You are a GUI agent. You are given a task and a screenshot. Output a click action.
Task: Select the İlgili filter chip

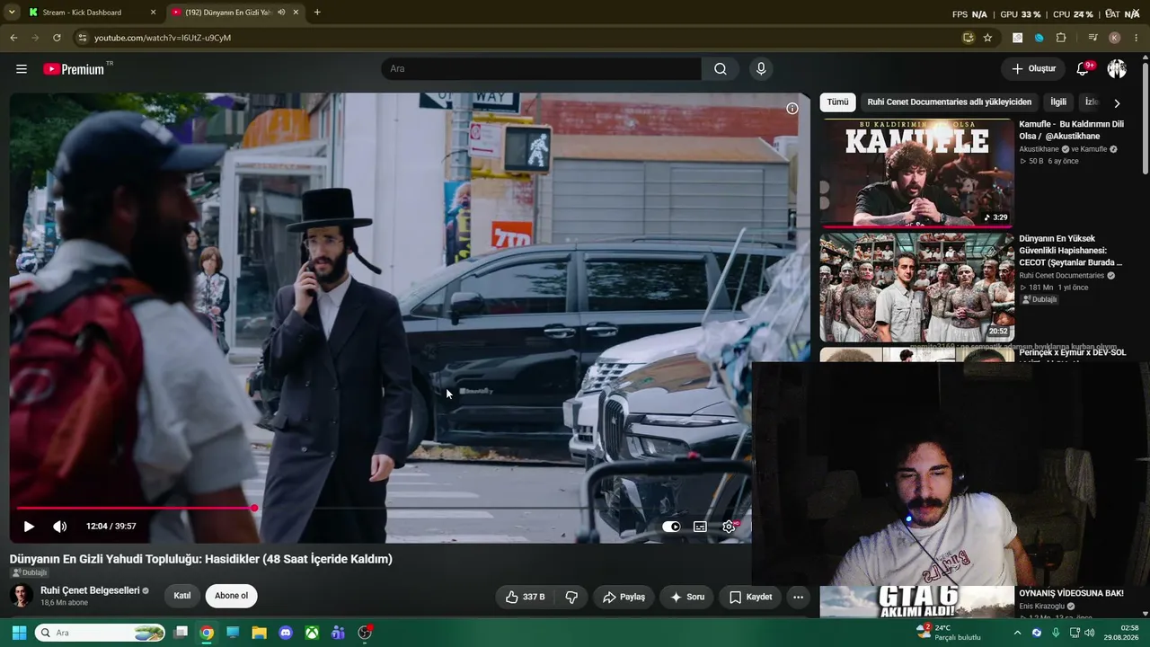(x=1058, y=102)
